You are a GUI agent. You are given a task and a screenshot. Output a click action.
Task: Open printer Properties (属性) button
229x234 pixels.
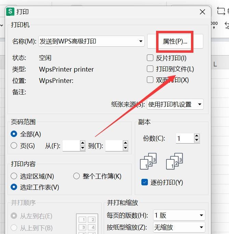click(x=175, y=41)
